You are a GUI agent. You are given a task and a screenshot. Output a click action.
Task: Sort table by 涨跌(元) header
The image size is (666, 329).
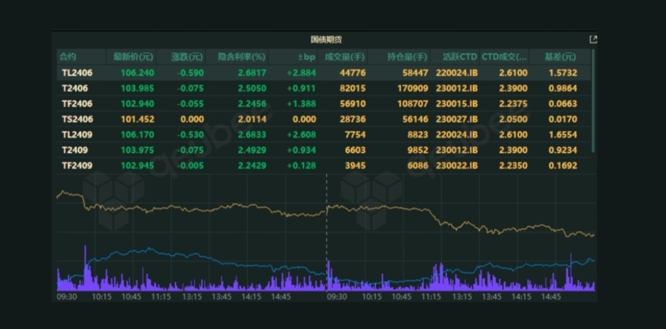click(x=187, y=57)
